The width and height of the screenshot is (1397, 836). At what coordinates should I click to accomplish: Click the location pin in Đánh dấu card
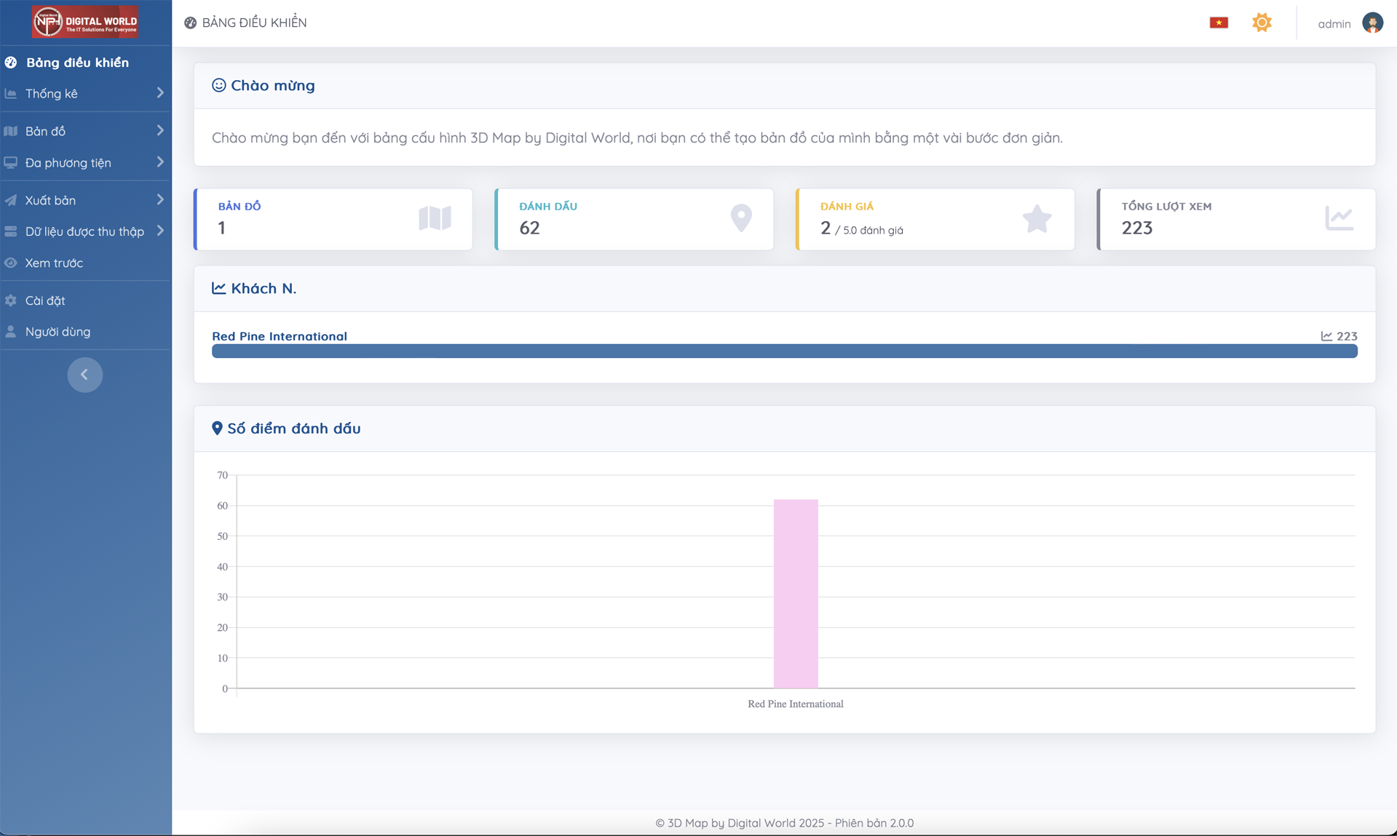tap(741, 218)
